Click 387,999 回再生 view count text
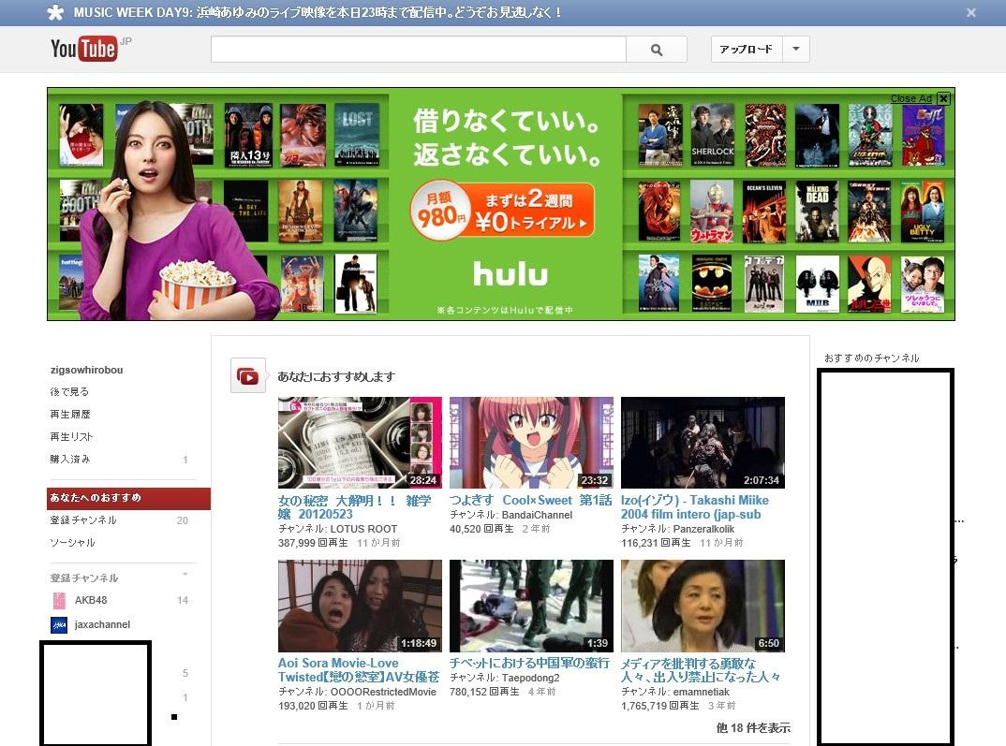Screen dimensions: 1006x746 [x=313, y=543]
